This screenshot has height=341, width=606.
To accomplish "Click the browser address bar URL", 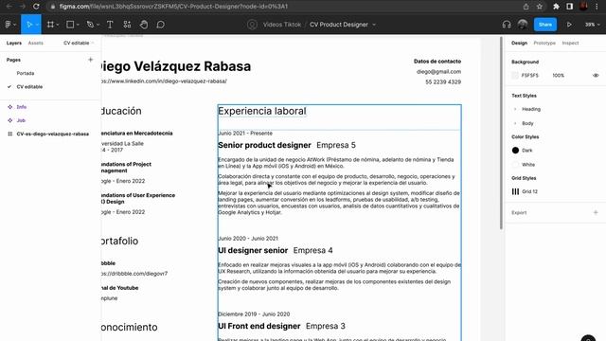I will [173, 7].
